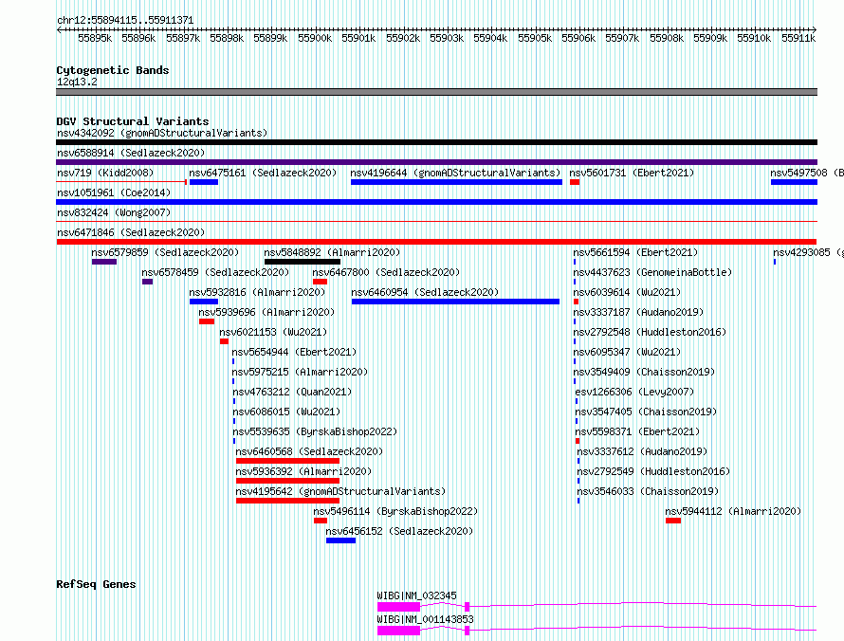Click the nsv5497508 variant label
The width and height of the screenshot is (844, 641).
pyautogui.click(x=807, y=173)
